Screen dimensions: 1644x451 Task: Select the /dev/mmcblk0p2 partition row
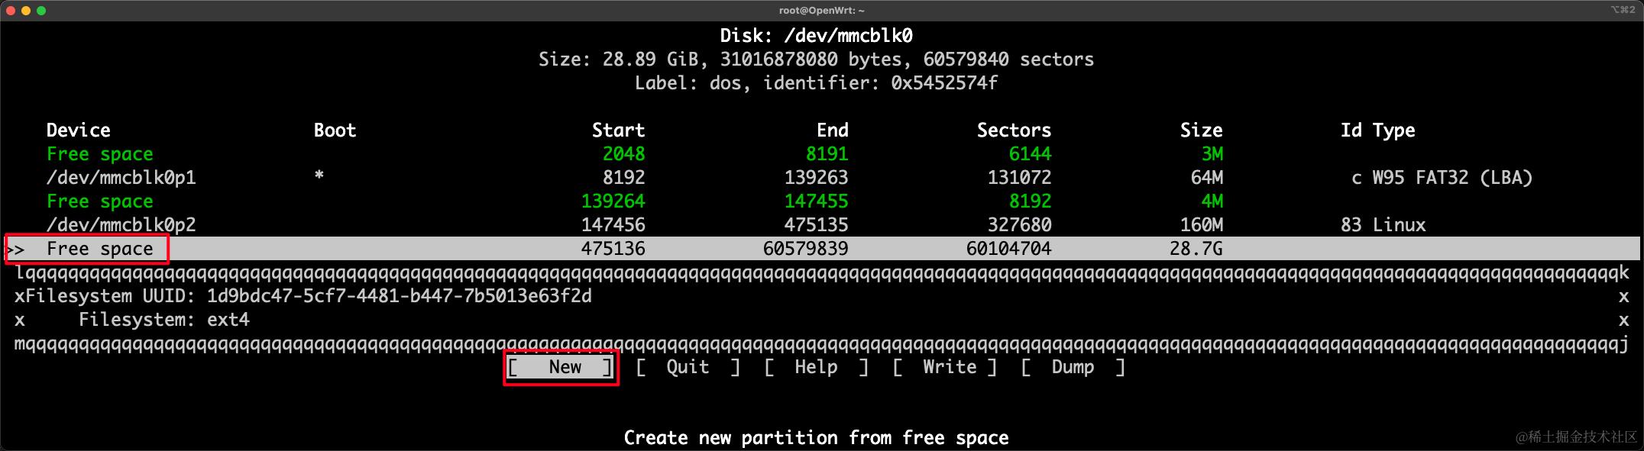coord(822,225)
